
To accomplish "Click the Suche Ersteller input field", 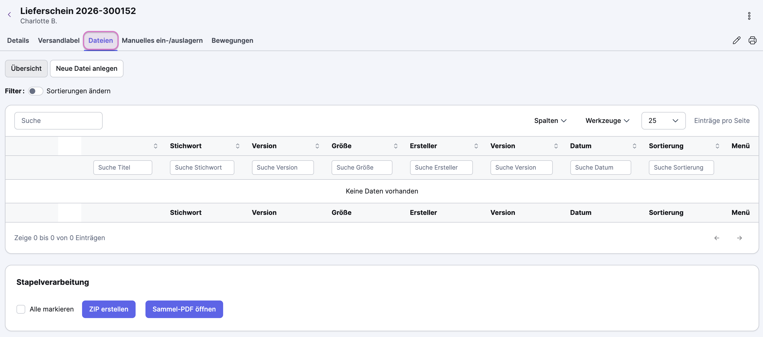I will coord(441,167).
